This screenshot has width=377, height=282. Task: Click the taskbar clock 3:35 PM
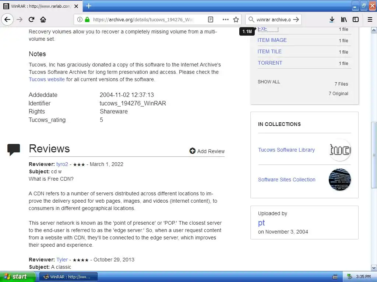click(363, 277)
